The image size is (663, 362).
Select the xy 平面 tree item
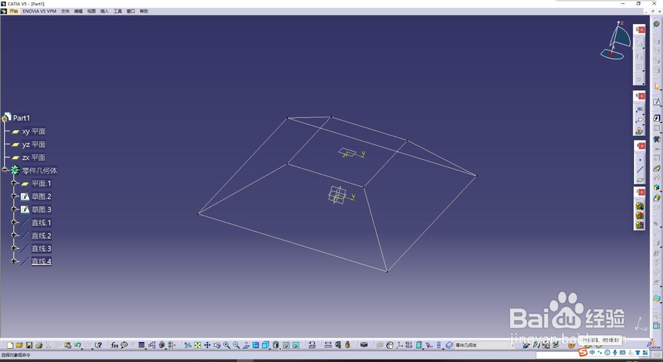coord(34,131)
